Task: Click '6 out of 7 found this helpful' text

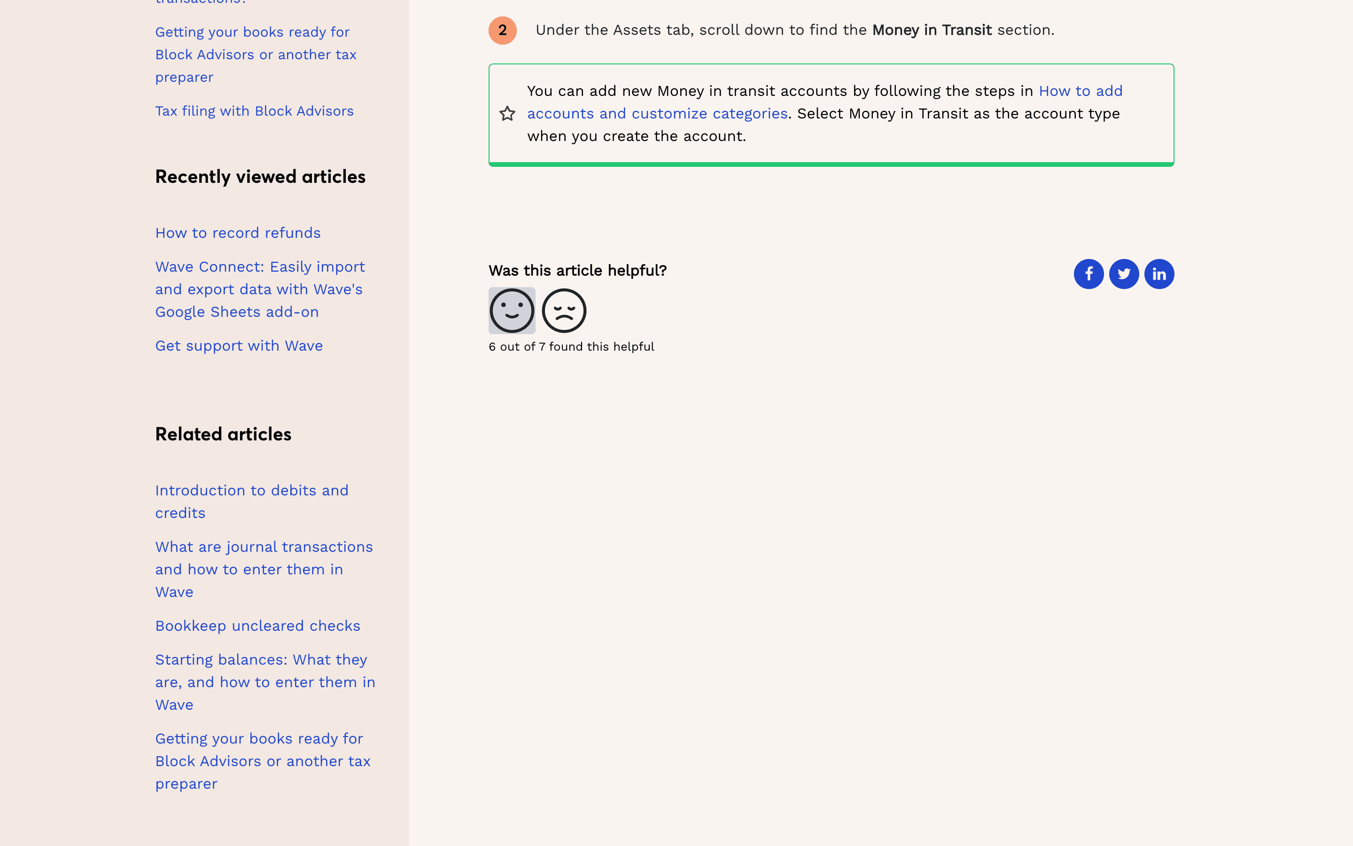Action: click(571, 347)
